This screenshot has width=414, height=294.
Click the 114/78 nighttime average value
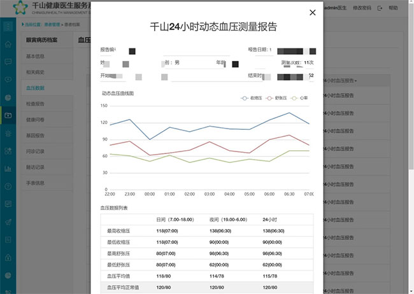[217, 276]
